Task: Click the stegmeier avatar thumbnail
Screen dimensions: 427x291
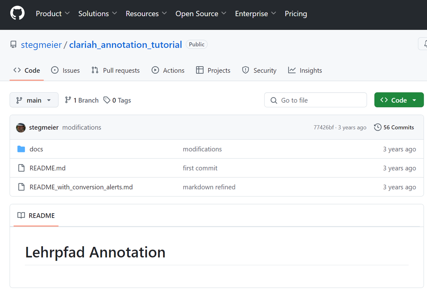Action: pos(21,128)
